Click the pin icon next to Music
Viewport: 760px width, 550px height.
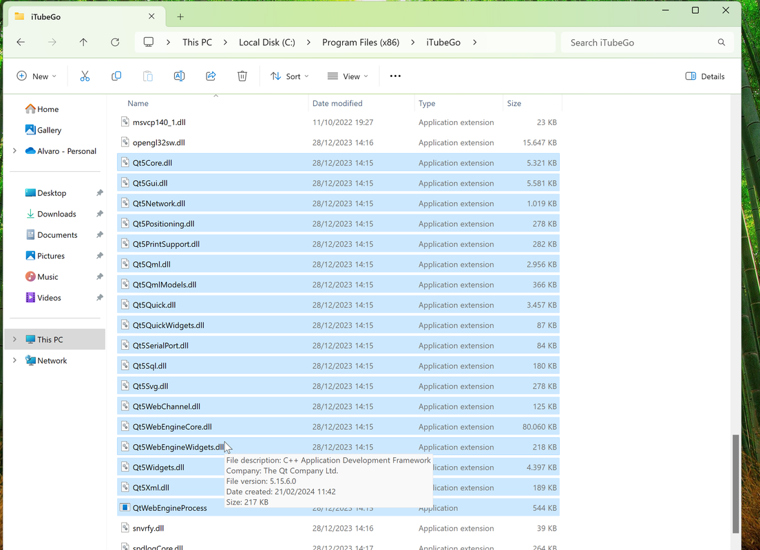click(99, 276)
